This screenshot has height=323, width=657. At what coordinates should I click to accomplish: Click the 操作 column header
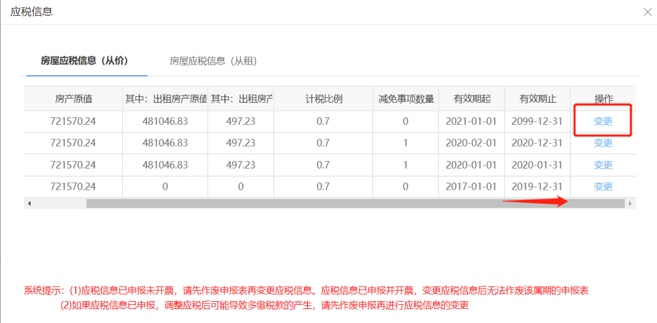click(x=603, y=99)
